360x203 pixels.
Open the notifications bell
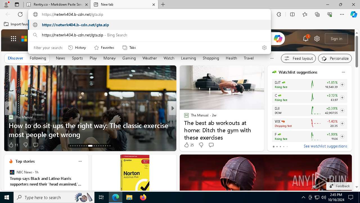pos(306,39)
